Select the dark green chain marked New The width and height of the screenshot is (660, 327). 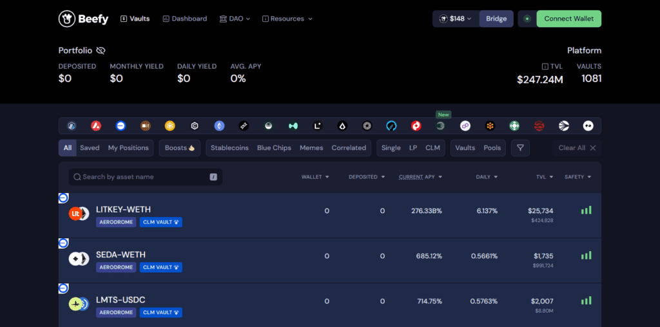441,126
